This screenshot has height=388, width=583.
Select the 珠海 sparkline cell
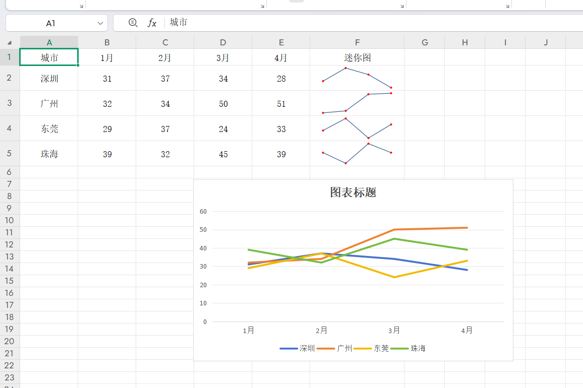click(357, 154)
